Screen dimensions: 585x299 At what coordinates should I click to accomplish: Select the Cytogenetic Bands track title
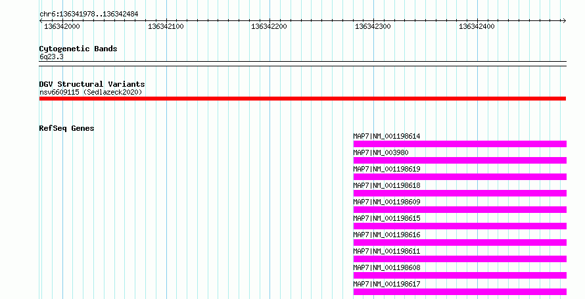(78, 49)
